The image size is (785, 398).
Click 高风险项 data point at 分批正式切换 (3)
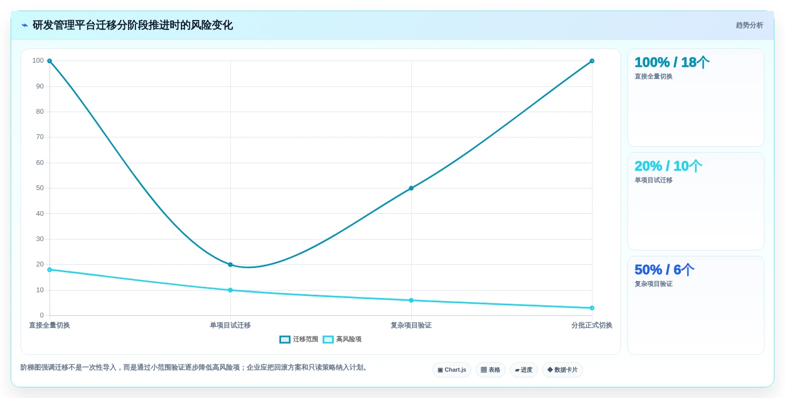click(592, 308)
